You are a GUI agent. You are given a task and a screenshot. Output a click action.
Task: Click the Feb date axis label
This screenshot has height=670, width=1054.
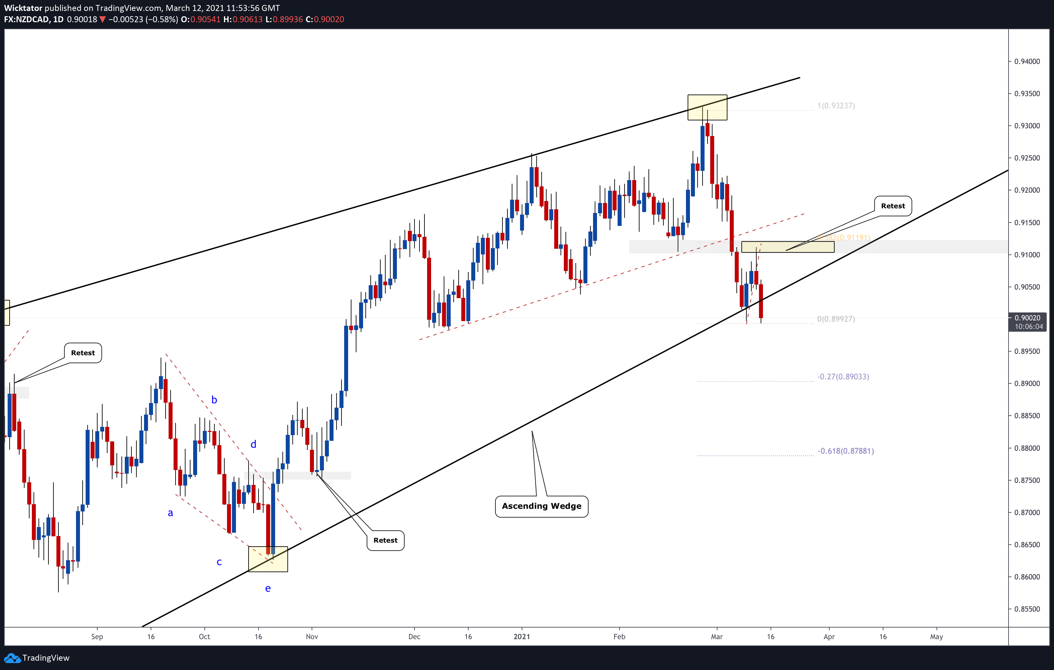coord(619,636)
